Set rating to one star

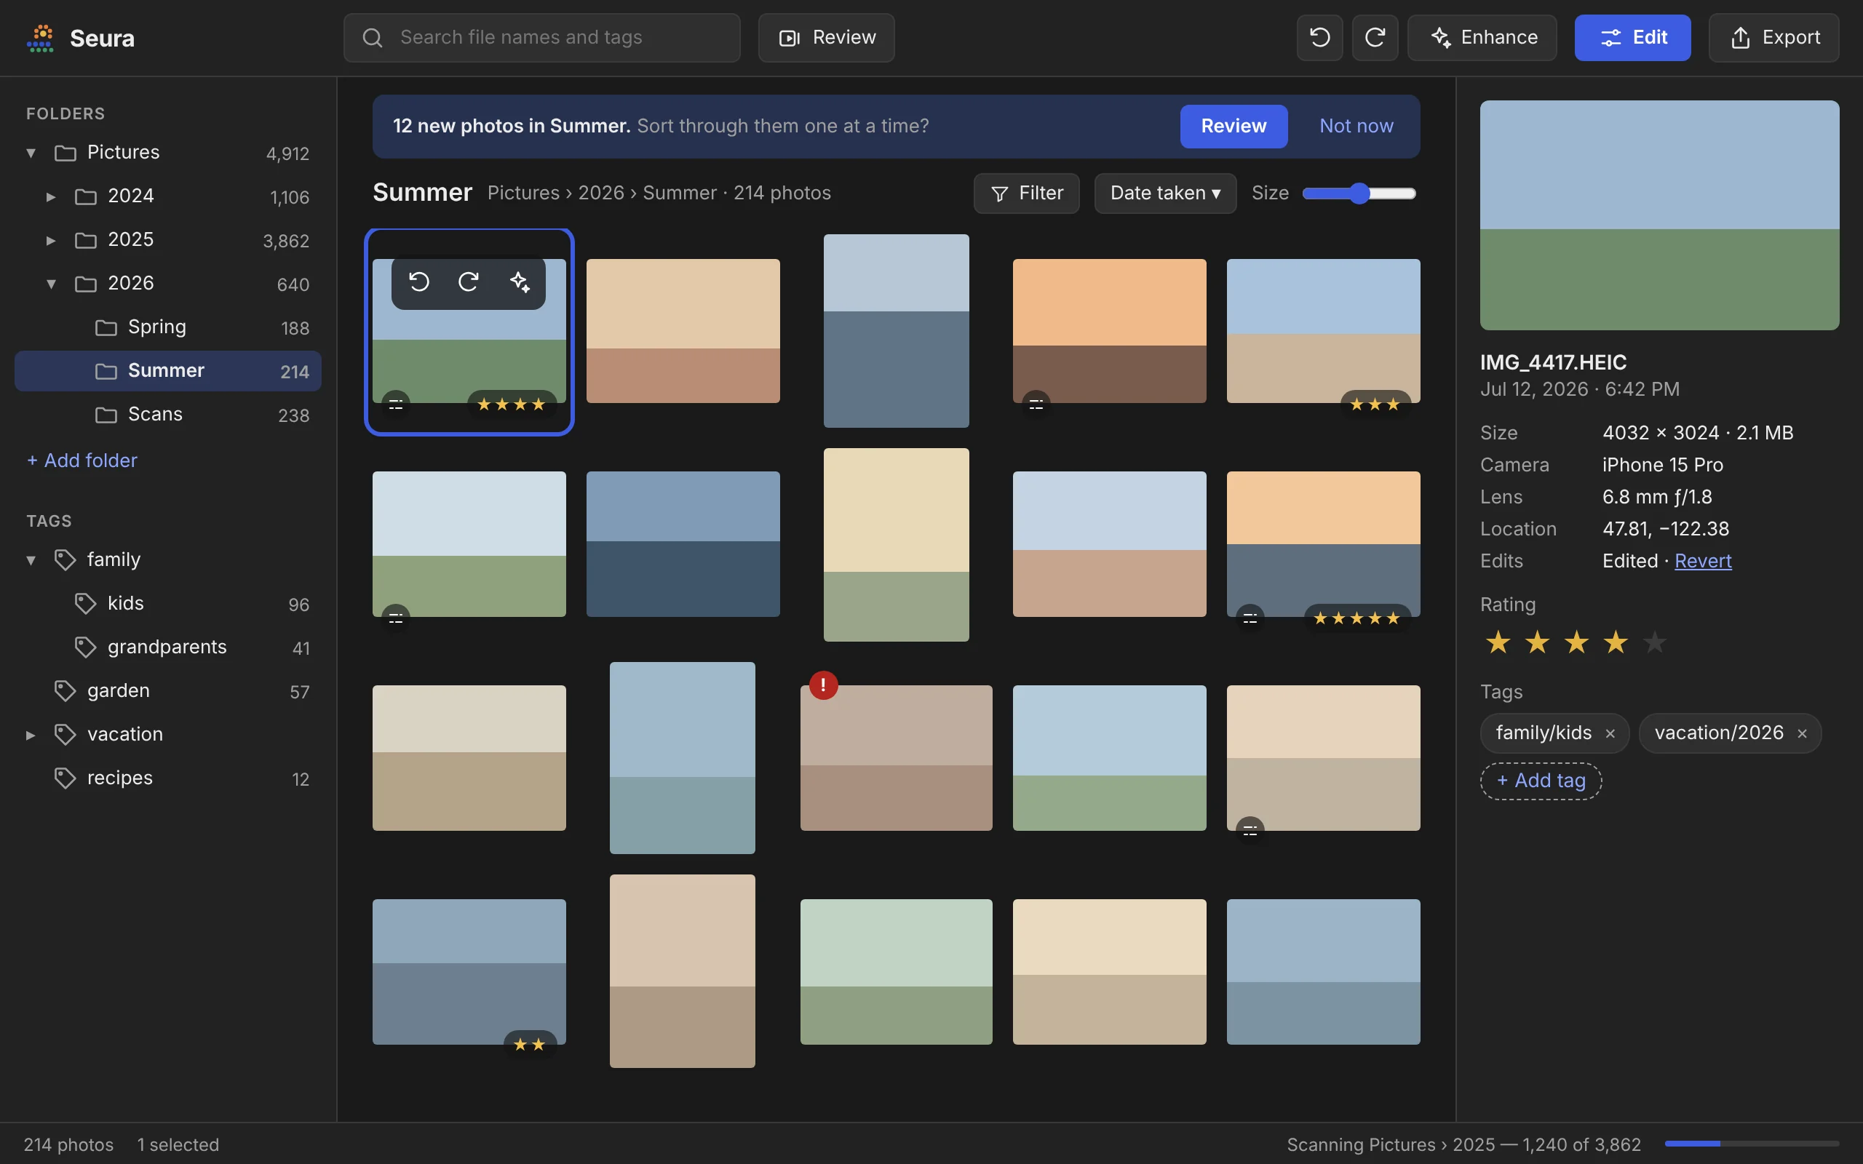coord(1498,642)
